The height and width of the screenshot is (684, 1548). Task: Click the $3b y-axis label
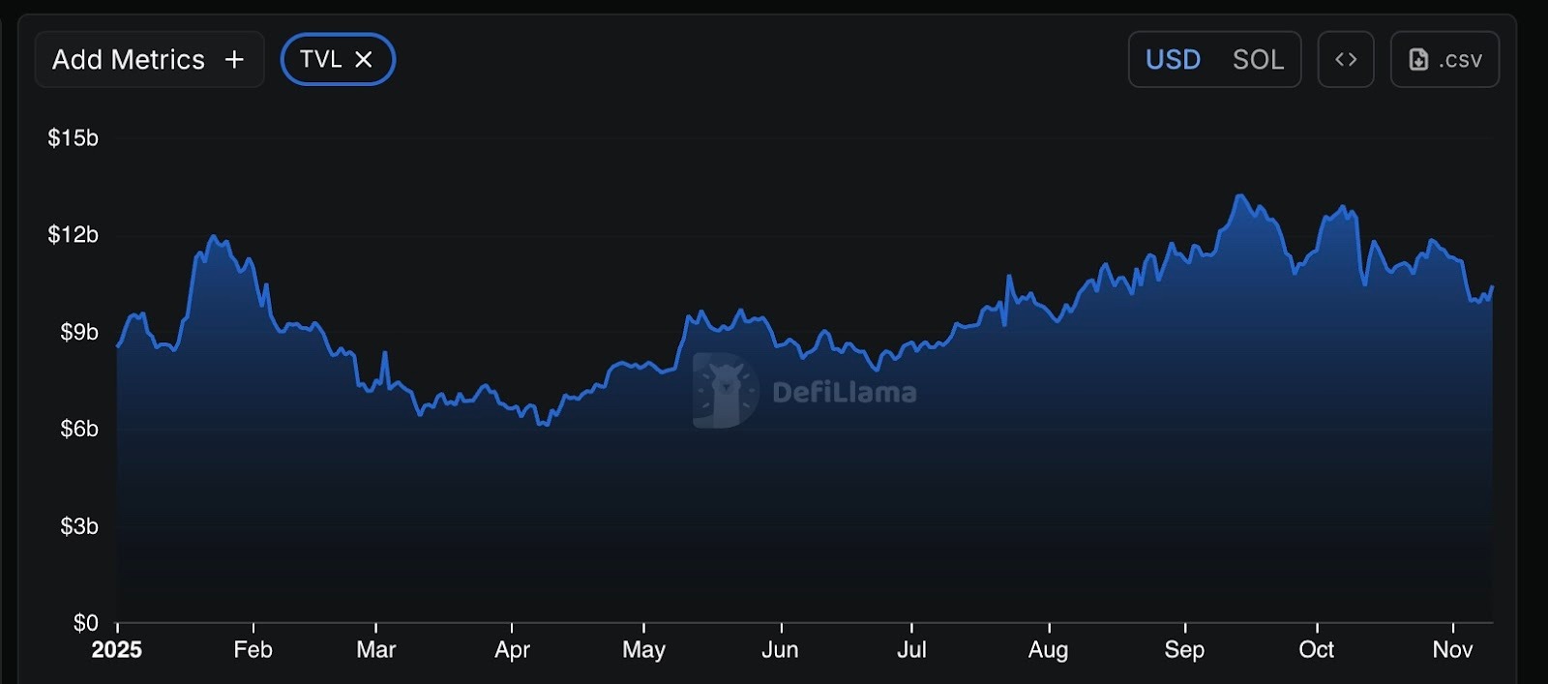(79, 526)
